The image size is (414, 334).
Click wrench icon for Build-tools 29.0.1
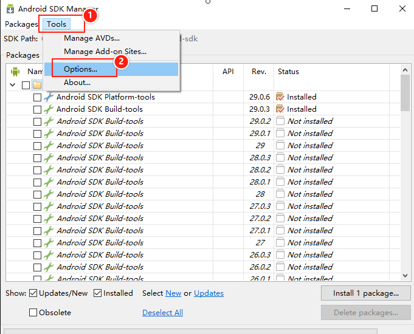[x=49, y=134]
